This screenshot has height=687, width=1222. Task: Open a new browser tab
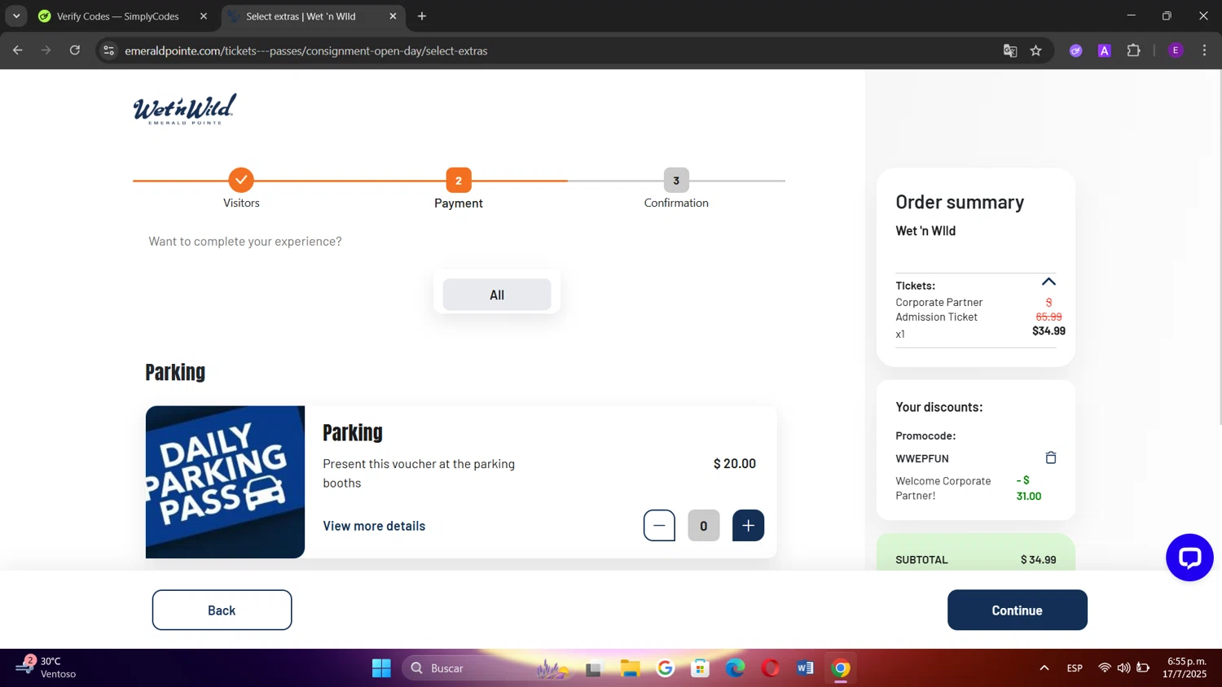pyautogui.click(x=422, y=16)
